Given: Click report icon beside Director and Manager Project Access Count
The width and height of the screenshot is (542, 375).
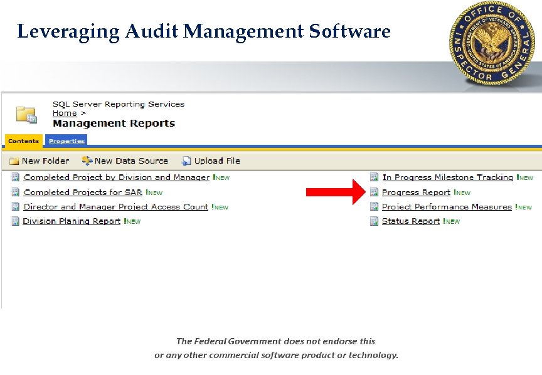Looking at the screenshot, I should point(15,207).
